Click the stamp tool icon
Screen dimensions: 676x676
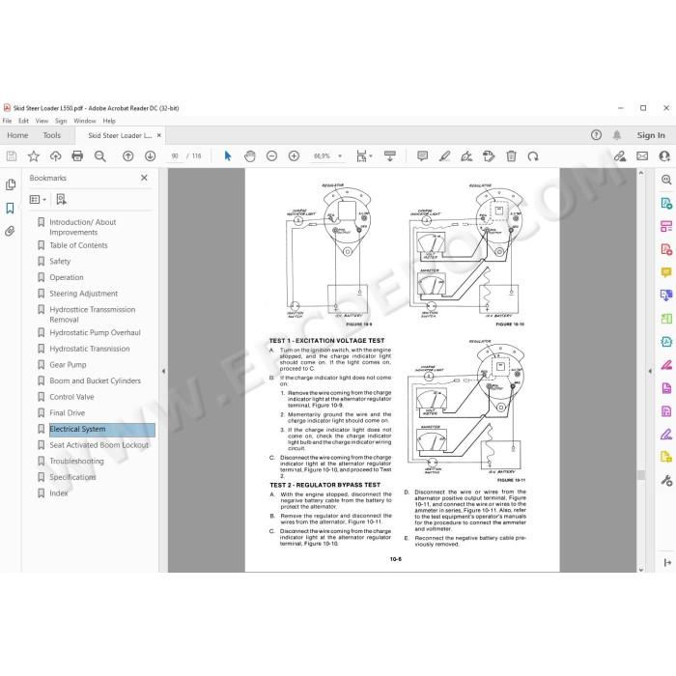tap(489, 156)
